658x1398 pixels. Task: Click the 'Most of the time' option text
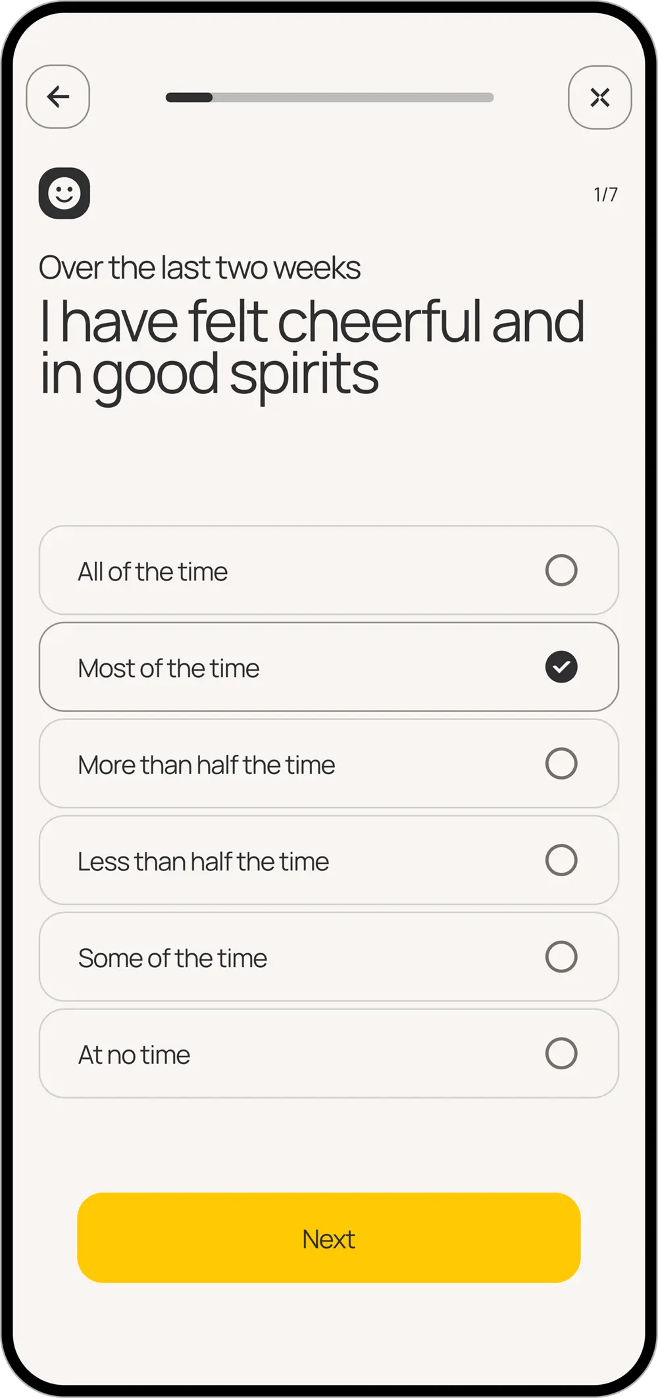point(168,669)
